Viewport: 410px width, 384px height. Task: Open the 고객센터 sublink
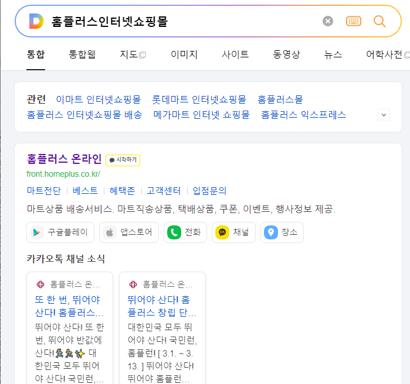[x=164, y=191]
